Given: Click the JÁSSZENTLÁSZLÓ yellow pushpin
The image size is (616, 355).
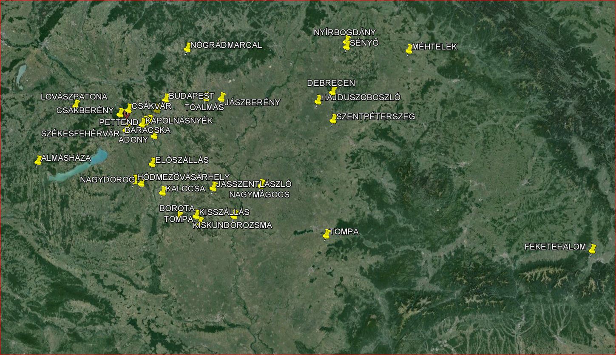Looking at the screenshot, I should click(213, 187).
